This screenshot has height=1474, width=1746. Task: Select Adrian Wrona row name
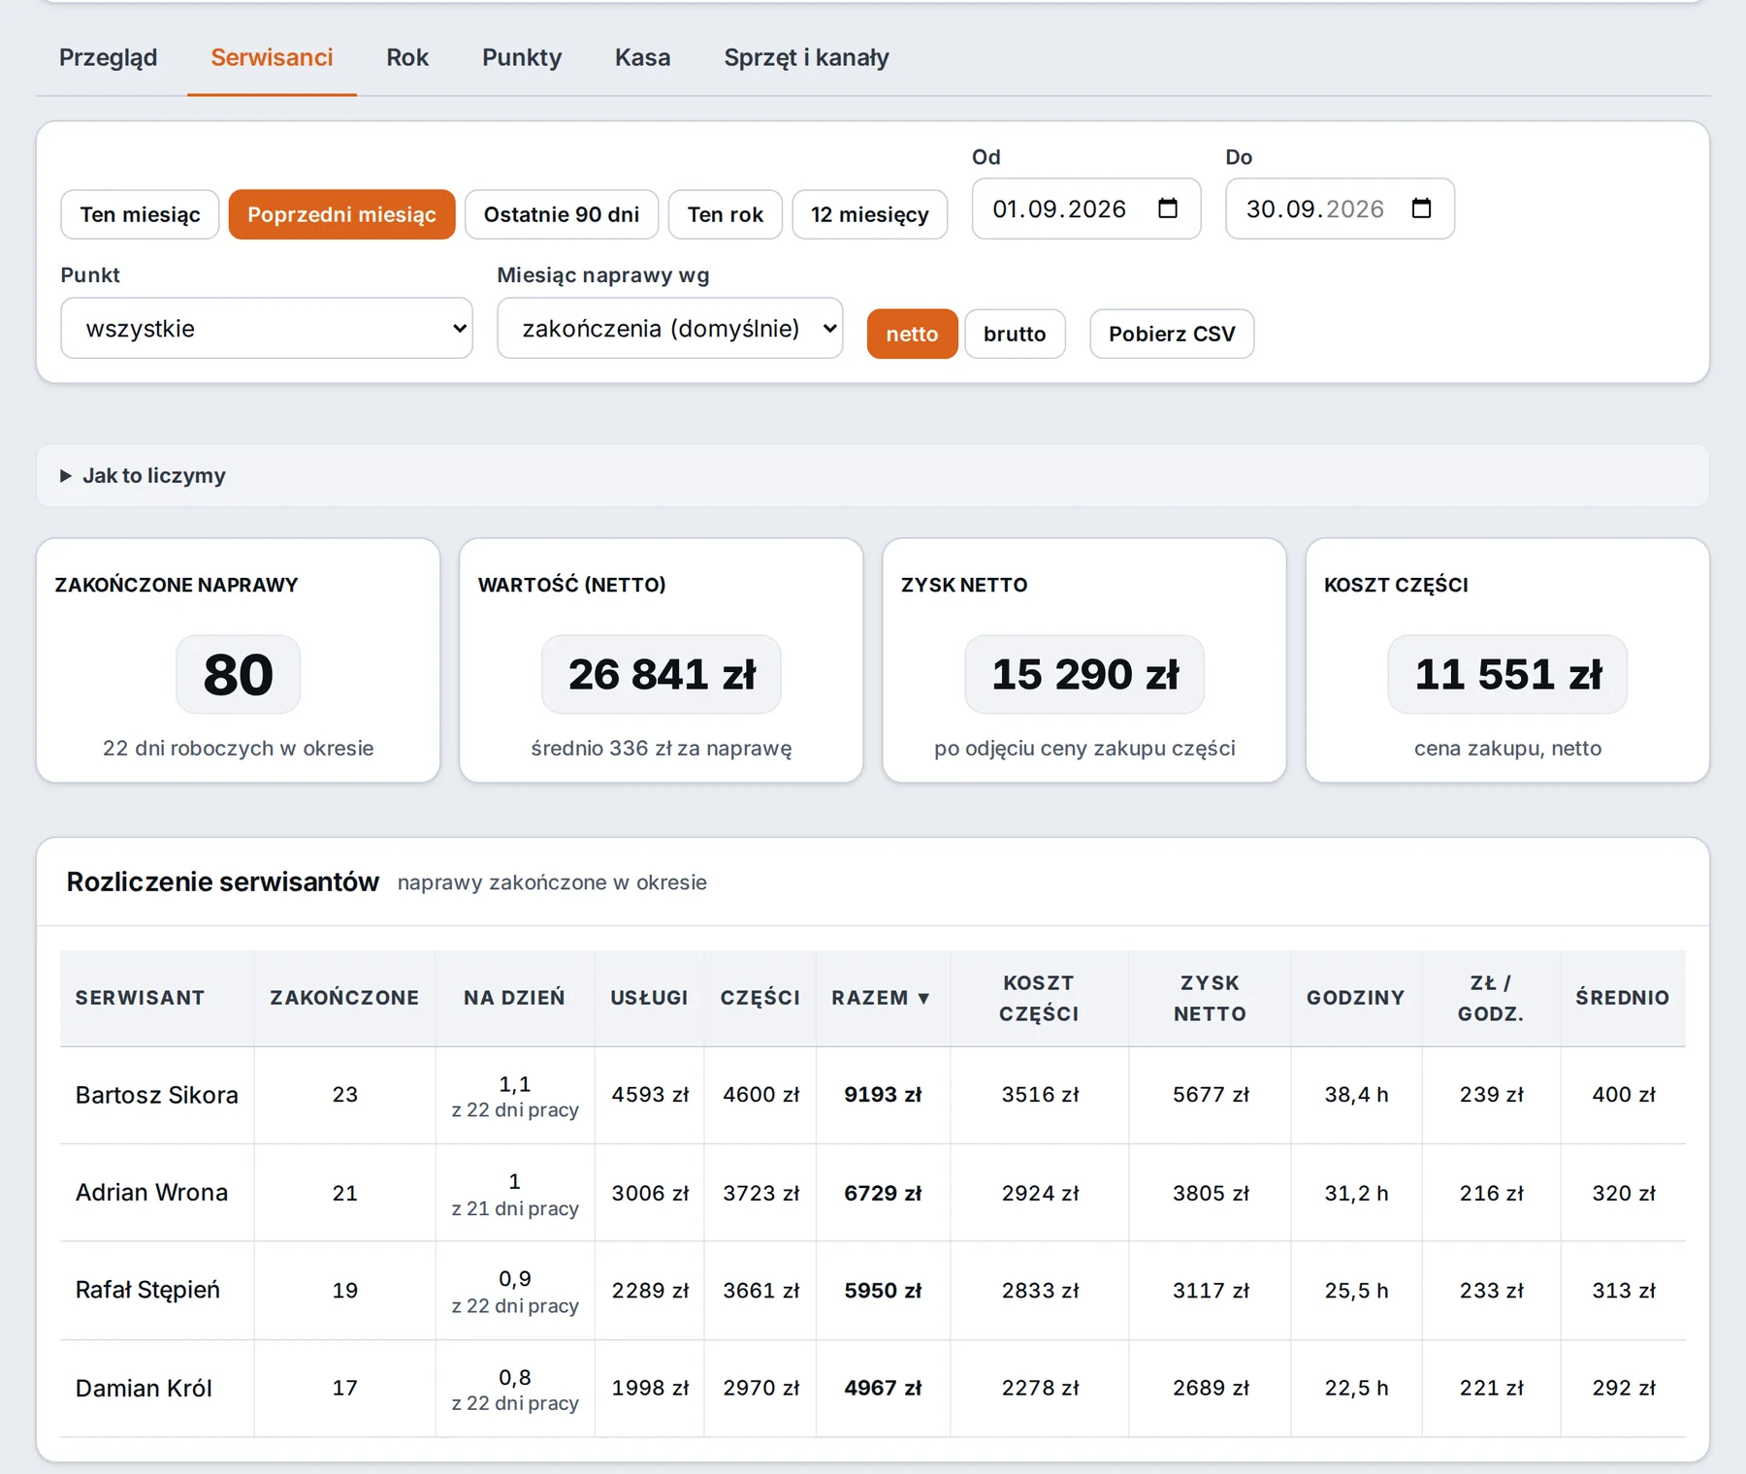point(151,1193)
